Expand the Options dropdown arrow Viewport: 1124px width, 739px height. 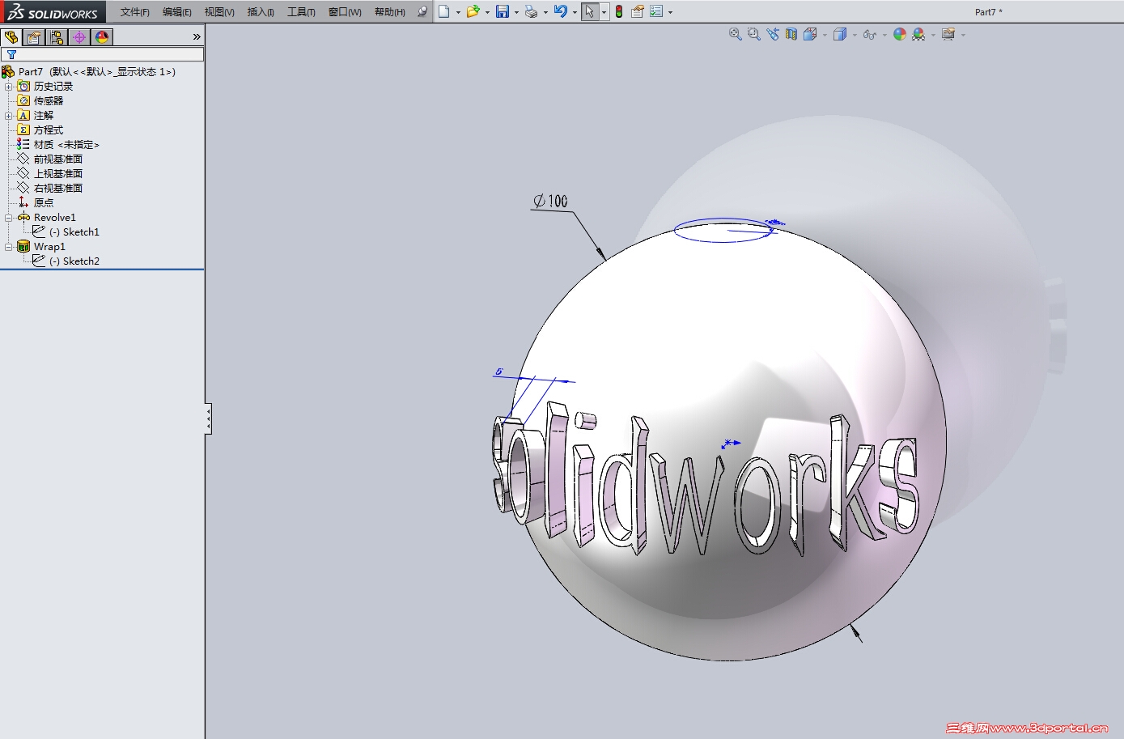click(670, 12)
